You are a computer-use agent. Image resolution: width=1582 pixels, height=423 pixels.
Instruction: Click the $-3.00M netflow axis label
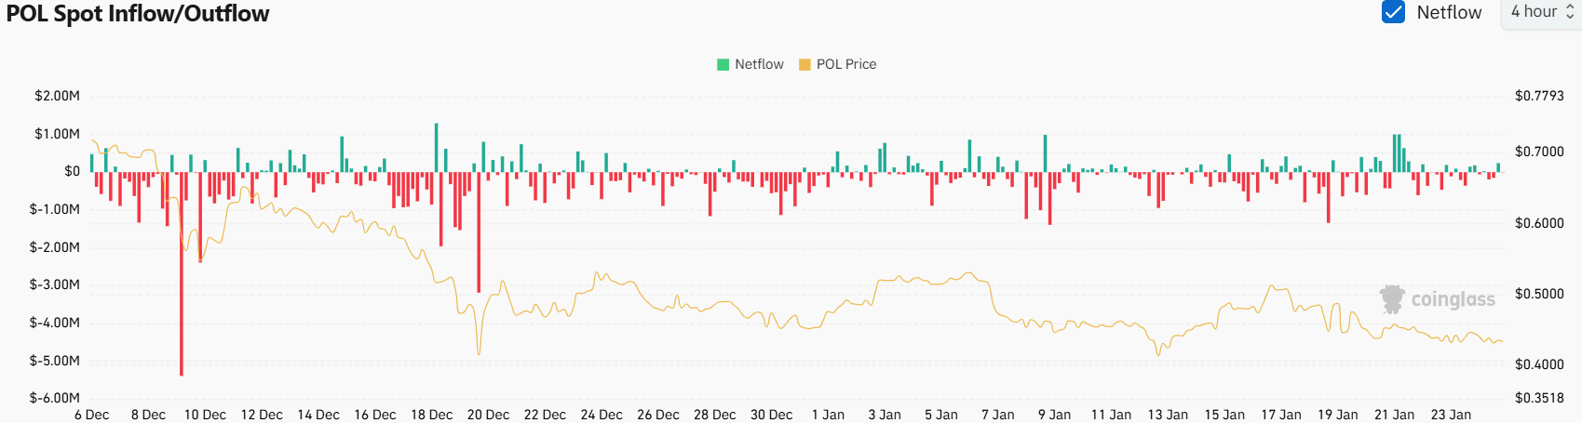click(55, 284)
